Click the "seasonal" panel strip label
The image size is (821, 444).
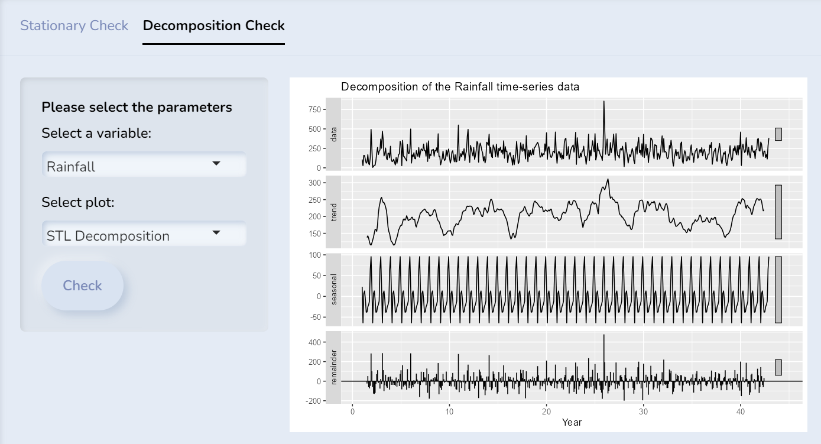coord(333,289)
